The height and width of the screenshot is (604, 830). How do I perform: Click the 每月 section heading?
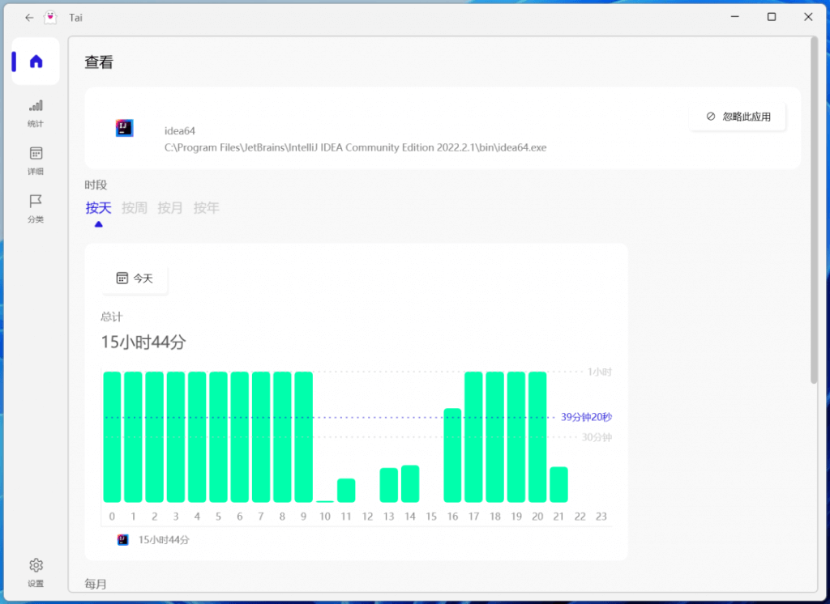click(96, 584)
